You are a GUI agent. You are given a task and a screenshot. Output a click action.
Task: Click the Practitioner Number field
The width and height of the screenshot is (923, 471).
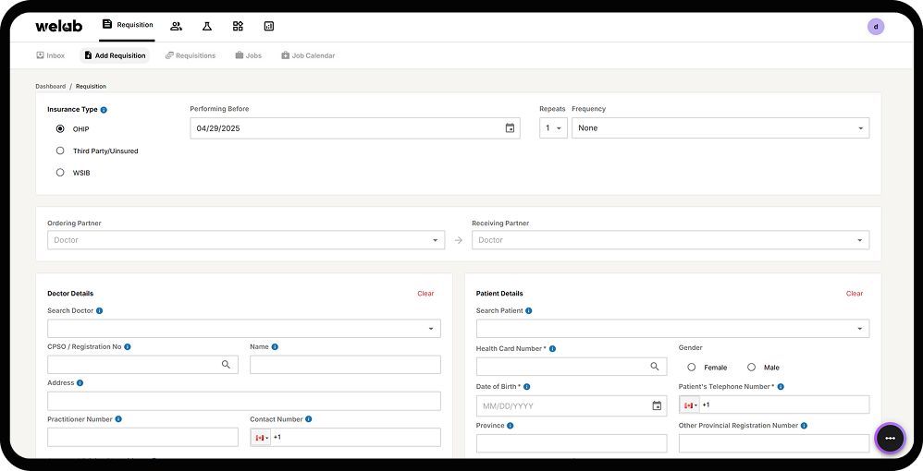[142, 438]
